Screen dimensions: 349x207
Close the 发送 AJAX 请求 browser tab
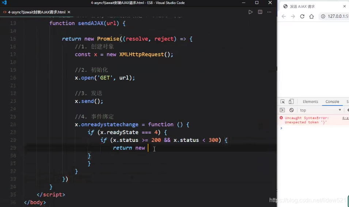tap(345, 7)
